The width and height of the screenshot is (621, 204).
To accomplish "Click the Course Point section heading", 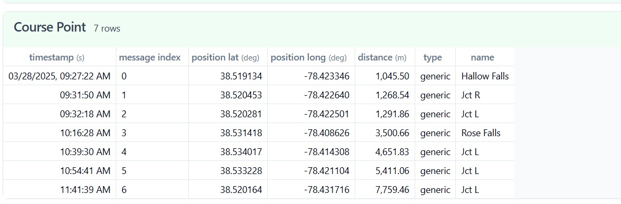I will [x=50, y=27].
